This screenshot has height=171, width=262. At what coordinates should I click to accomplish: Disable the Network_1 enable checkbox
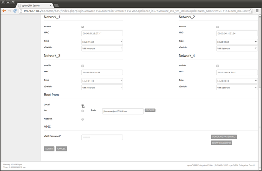[x=83, y=27]
